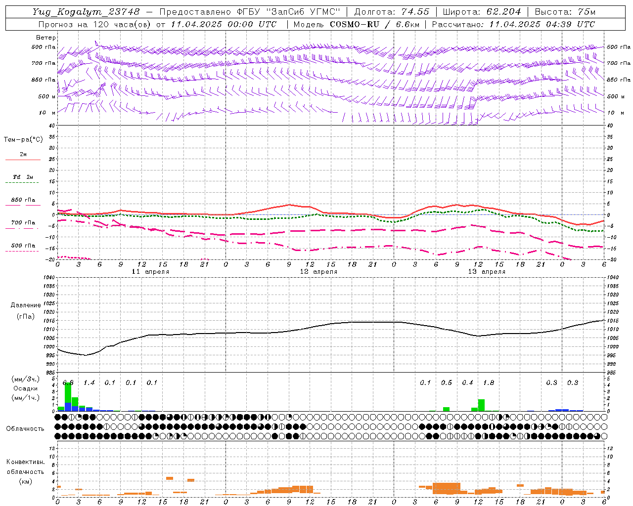Screen dimensions: 633x506
Task: Click the right 850 гПа wind level label
Action: click(x=619, y=80)
